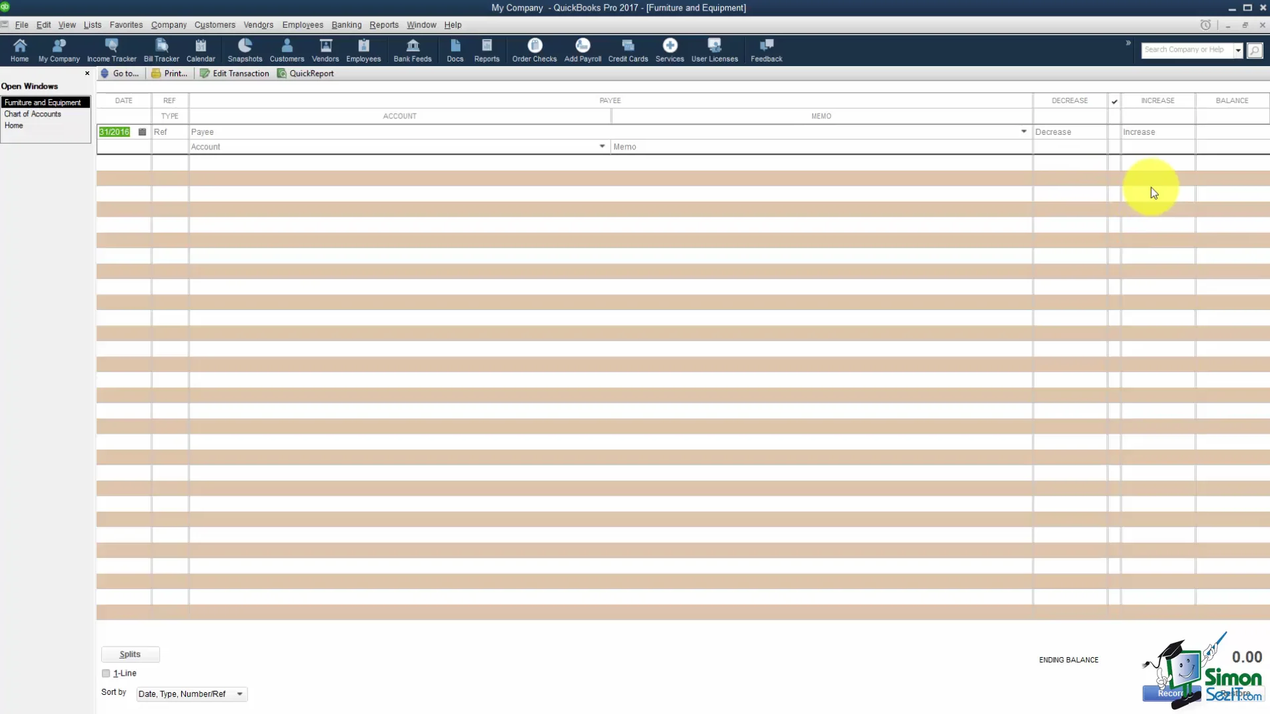Open the Account dropdown in the register
The height and width of the screenshot is (714, 1270).
[601, 146]
